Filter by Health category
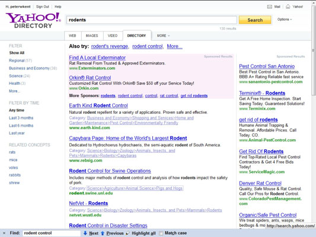This screenshot has height=237, width=316. [14, 84]
